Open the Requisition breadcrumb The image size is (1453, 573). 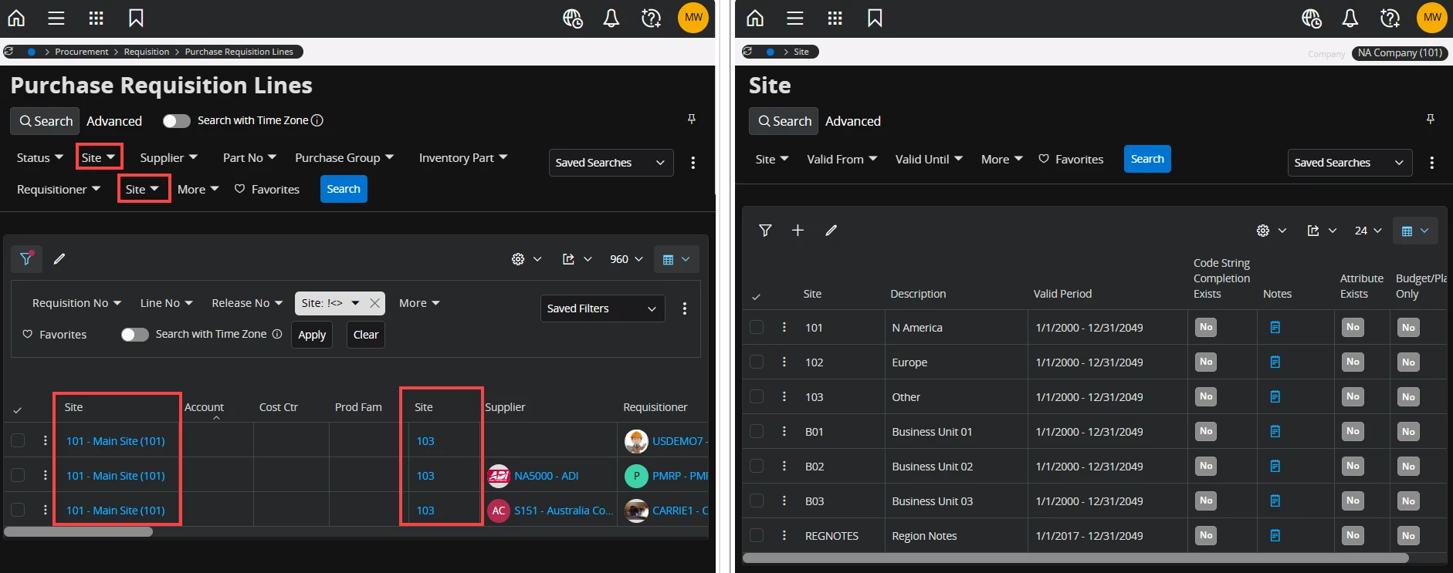(147, 52)
